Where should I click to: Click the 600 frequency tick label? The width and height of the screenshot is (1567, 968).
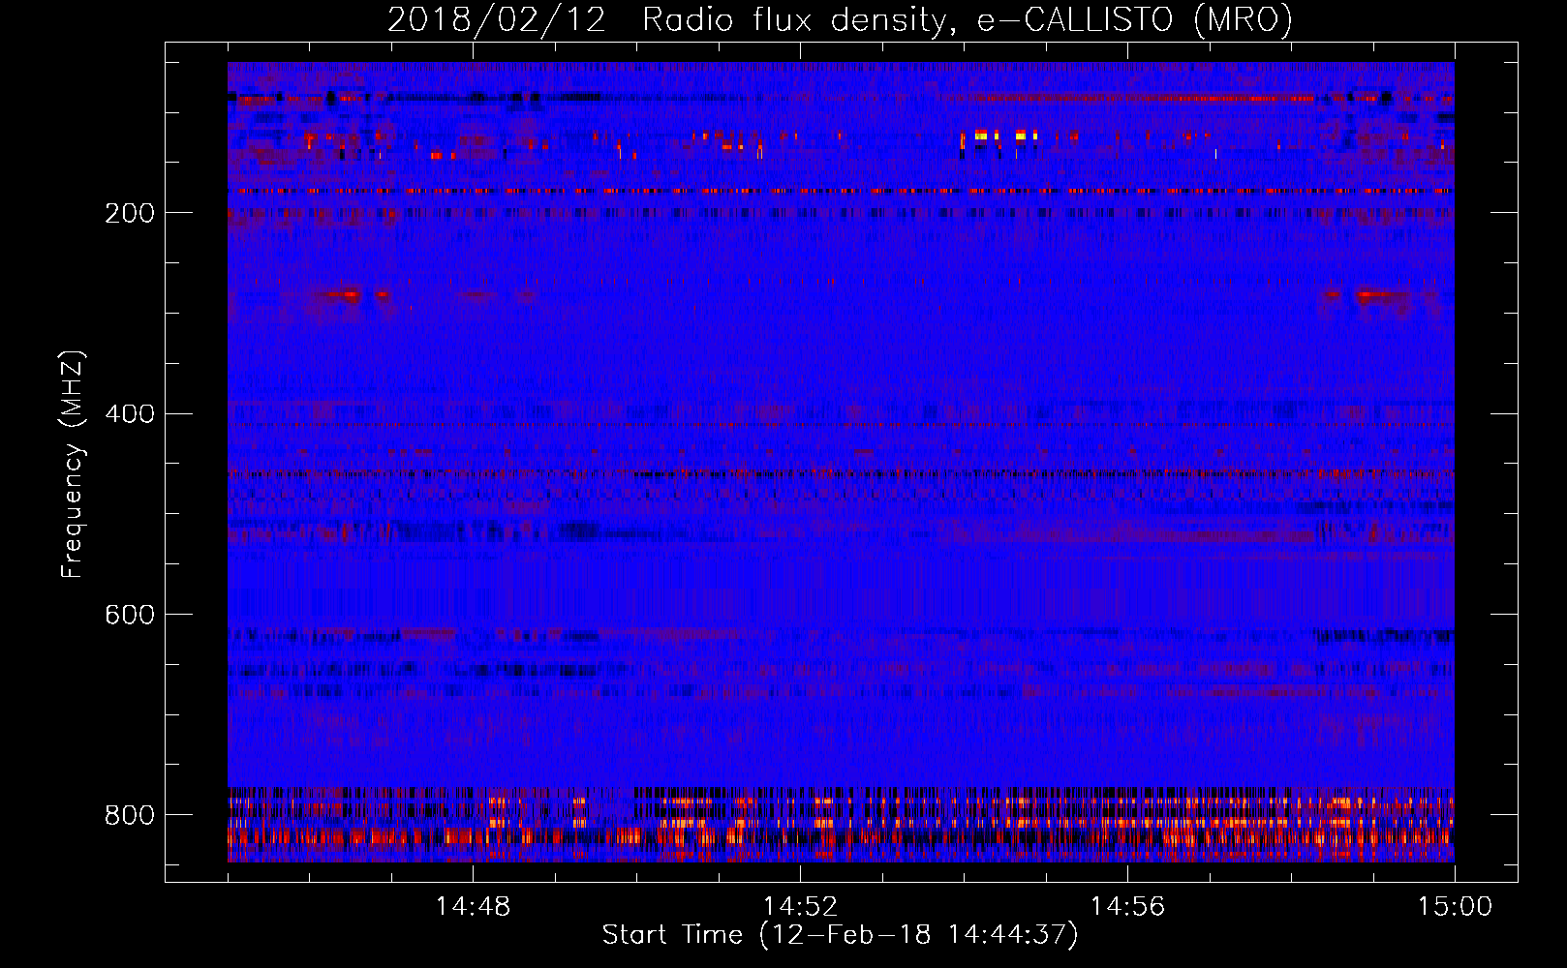point(130,615)
